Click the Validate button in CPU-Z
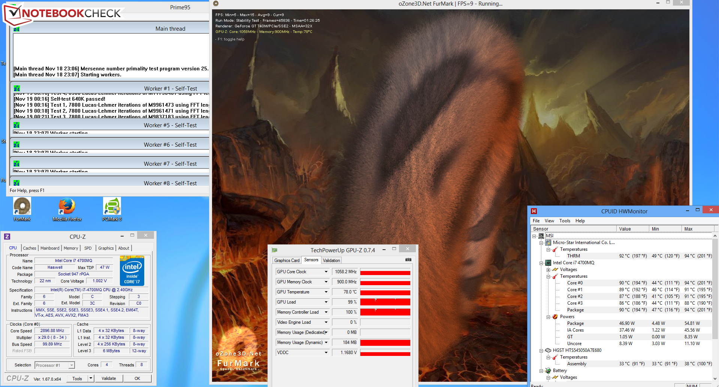Viewport: 719px width, 387px height. (109, 378)
